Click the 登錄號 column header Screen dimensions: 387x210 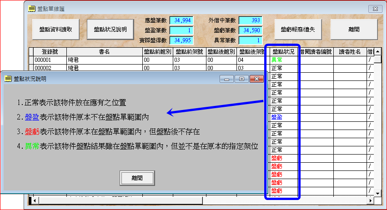coord(50,52)
